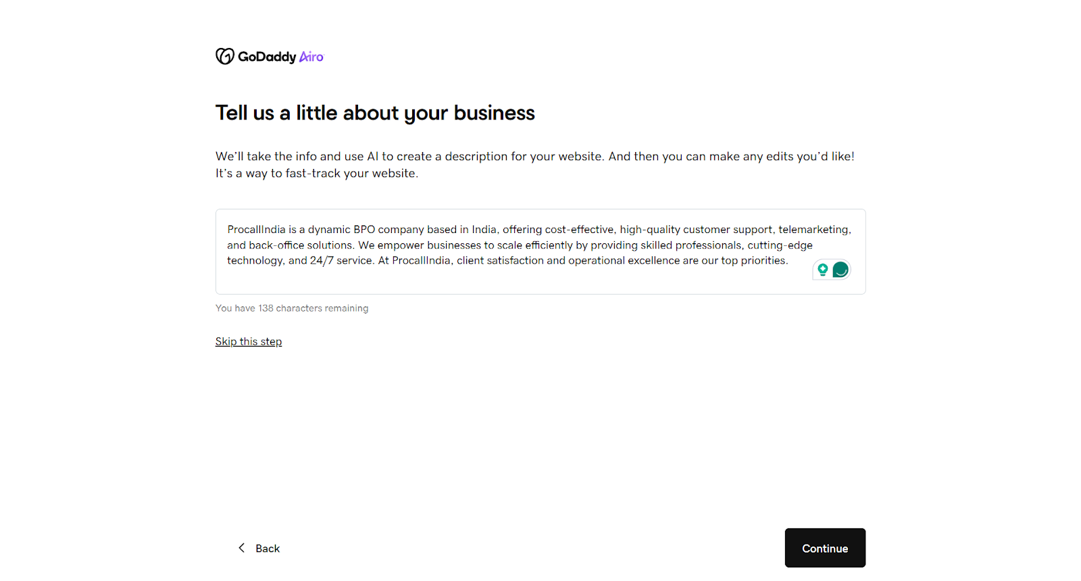Viewport: 1081px width, 581px height.
Task: Go back using the Back label
Action: (x=268, y=549)
